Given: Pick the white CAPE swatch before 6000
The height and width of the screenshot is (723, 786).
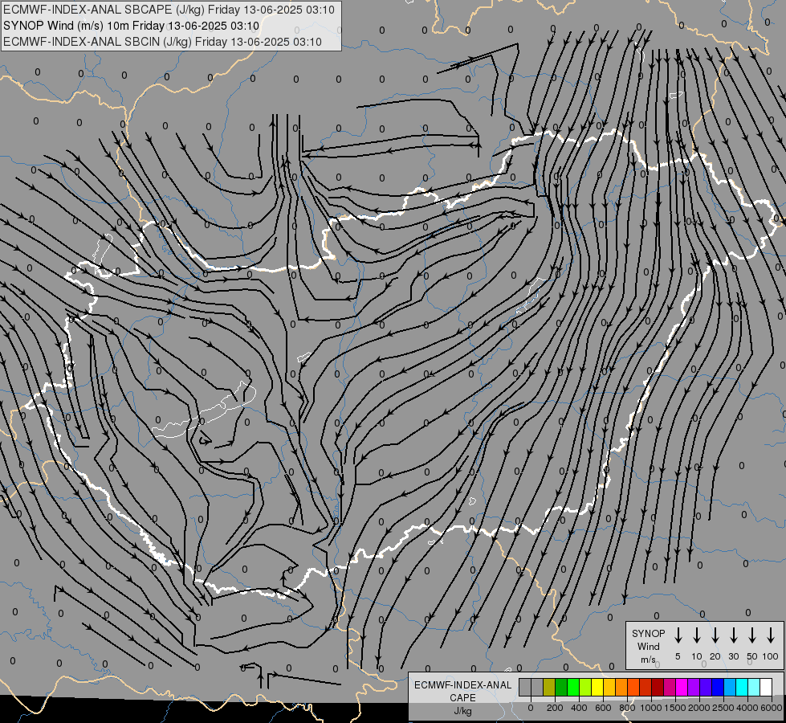Looking at the screenshot, I should 765,687.
